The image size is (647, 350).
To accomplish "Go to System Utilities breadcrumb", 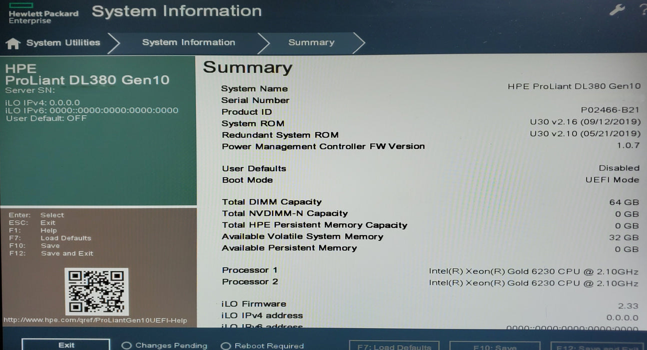I will (63, 43).
